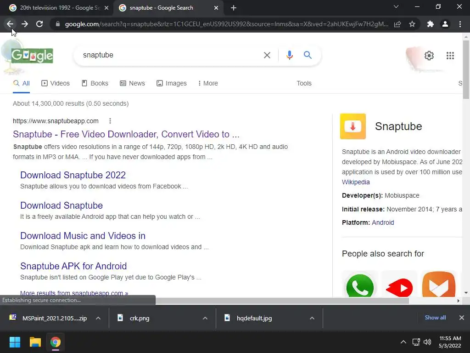Screen dimensions: 470x353
Task: Bookmark this page with the star
Action: tap(412, 24)
